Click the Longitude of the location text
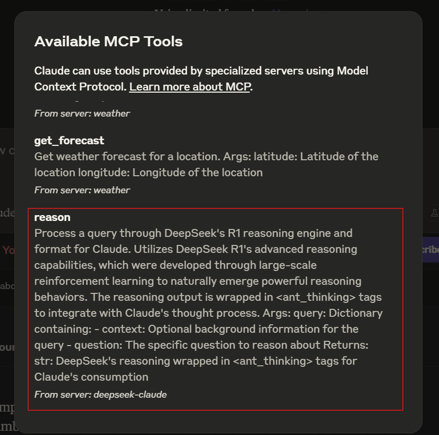 197,173
